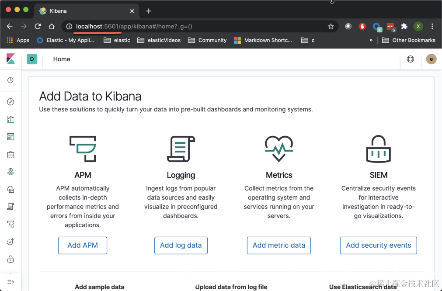Close the Kibana tab

(132, 11)
